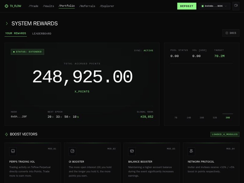This screenshot has height=183, width=244.
Task: Click the Status: Extended badge
Action: (x=27, y=52)
